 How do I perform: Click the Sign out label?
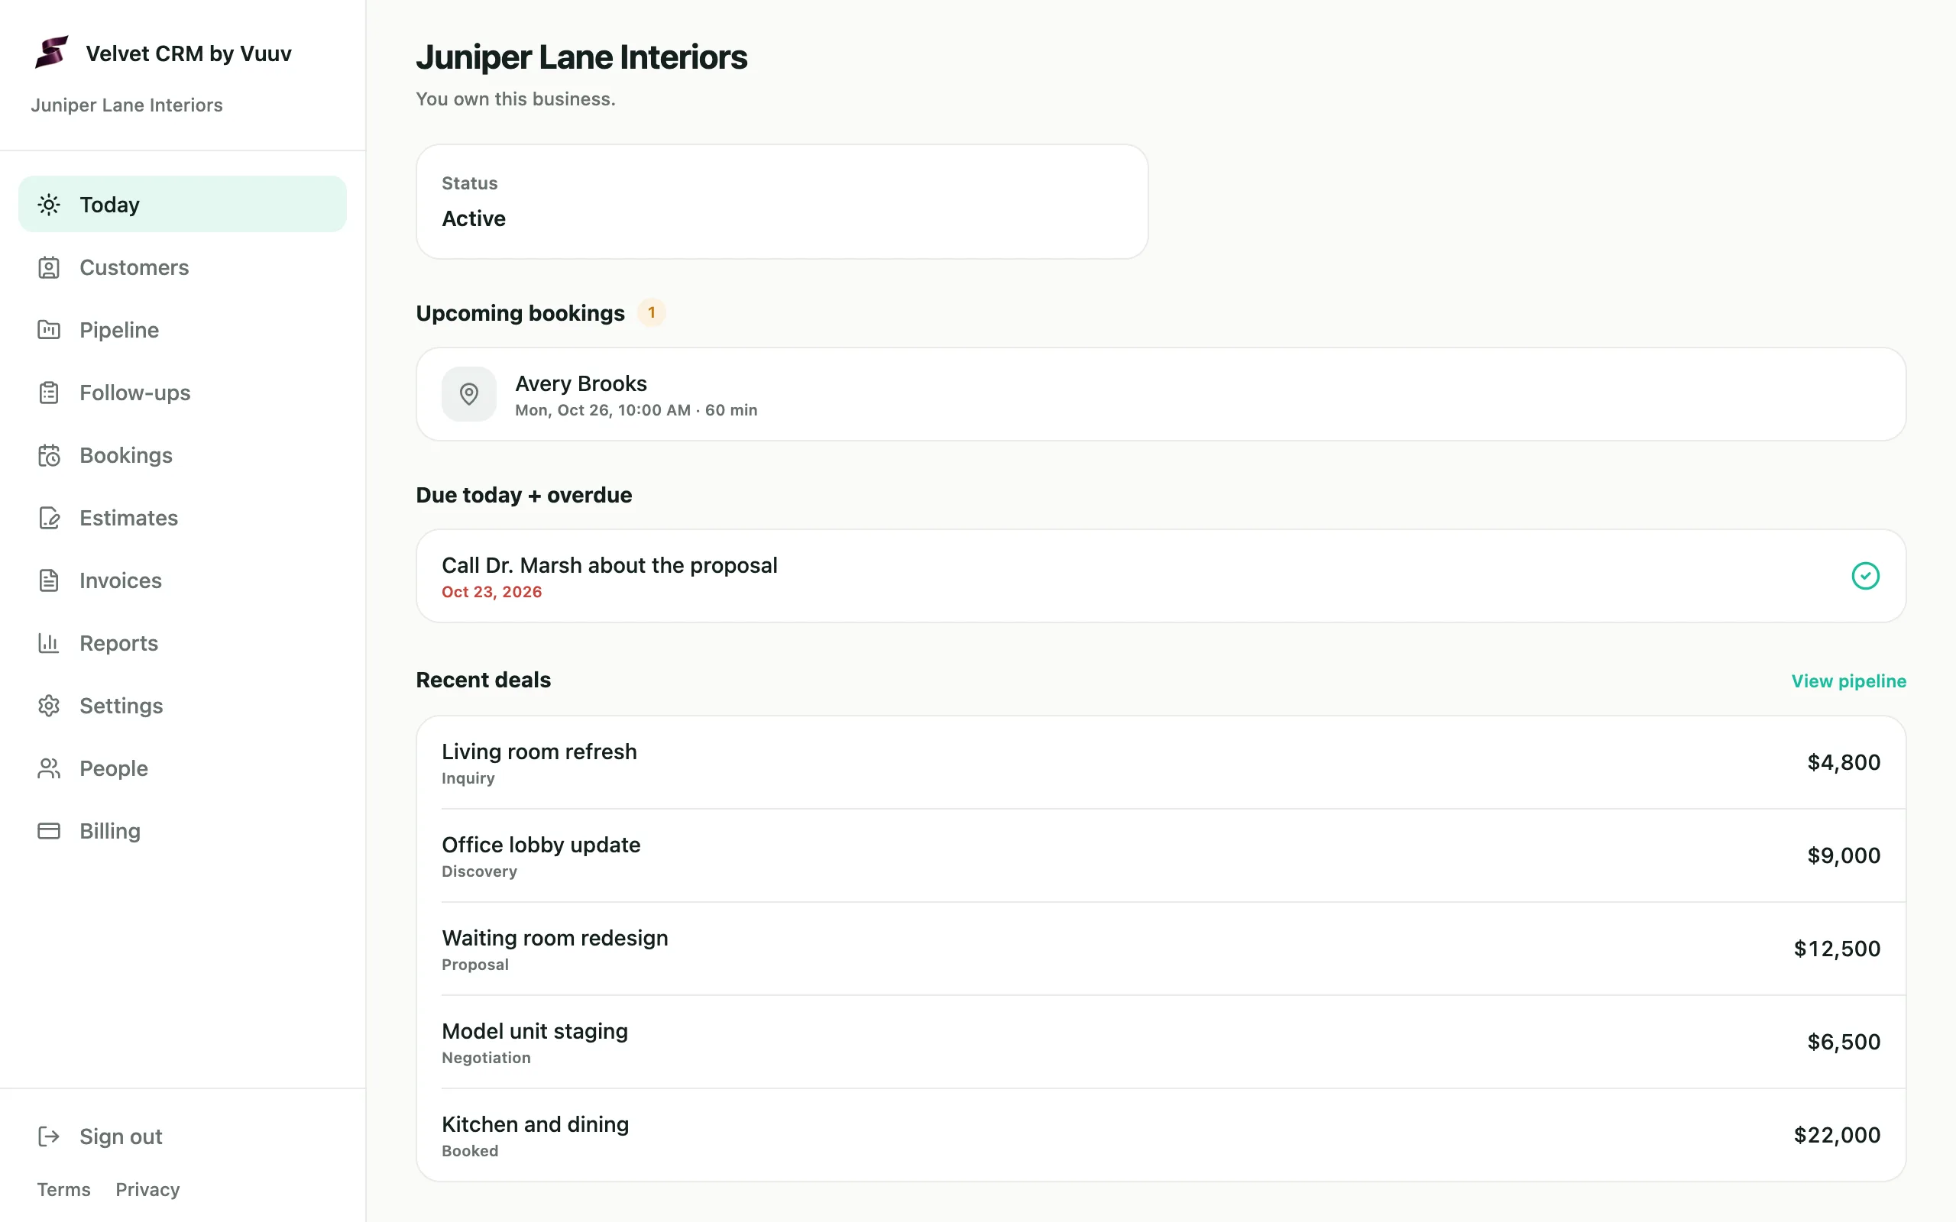coord(121,1136)
